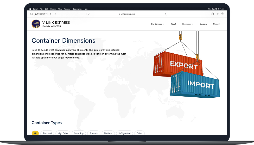Open the Personal profile dropdown
Image resolution: width=254 pixels, height=145 pixels.
pos(41,14)
